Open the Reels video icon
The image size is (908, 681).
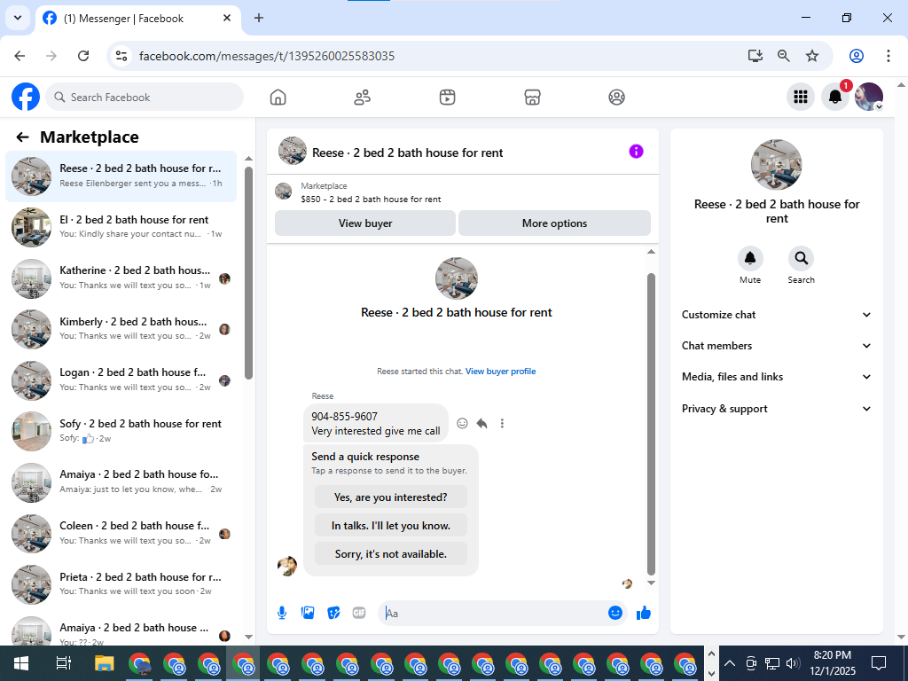point(447,98)
